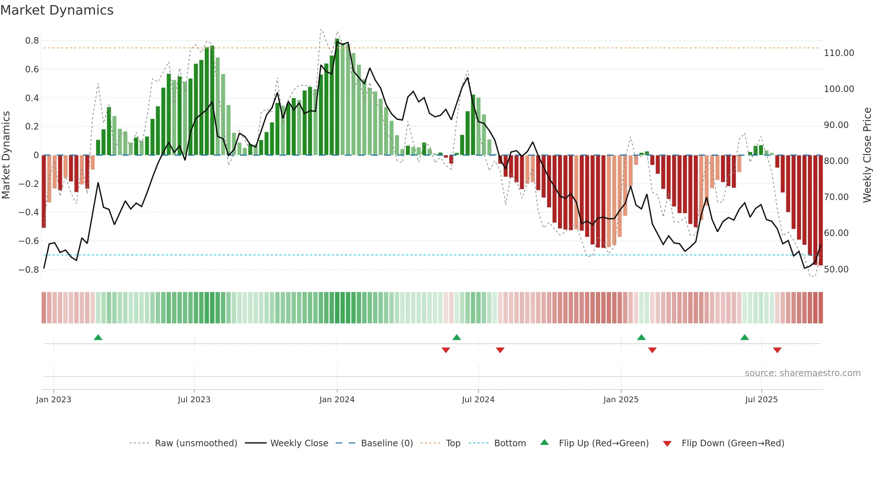Click the vertical Market Dynamics axis title

[6, 155]
